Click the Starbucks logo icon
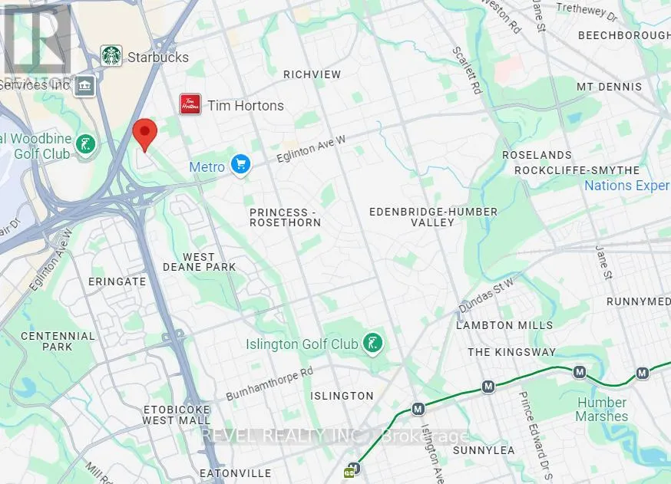The image size is (671, 484). [111, 56]
